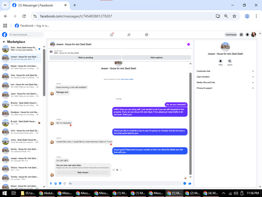Open the account profile picture menu
262x197 pixels.
tap(254, 35)
